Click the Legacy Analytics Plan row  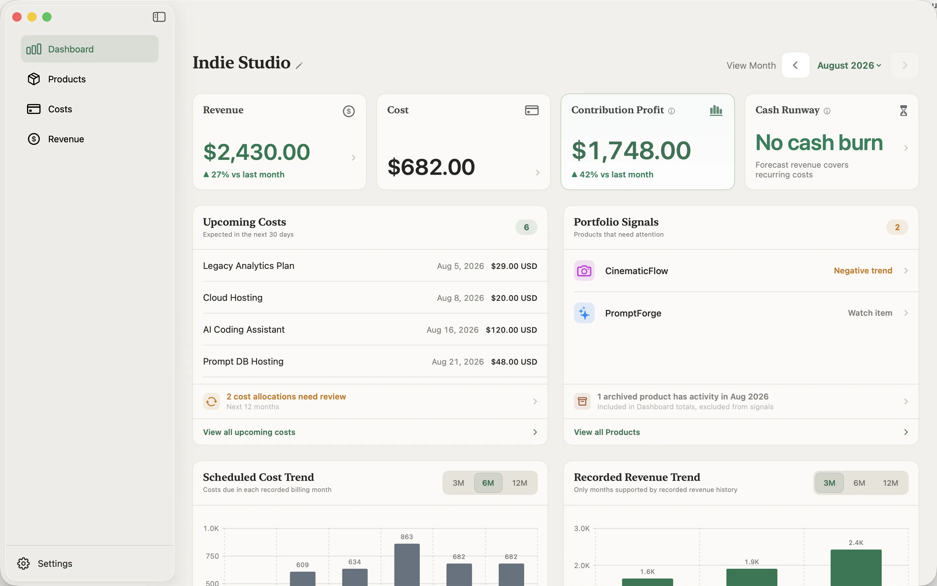[370, 266]
